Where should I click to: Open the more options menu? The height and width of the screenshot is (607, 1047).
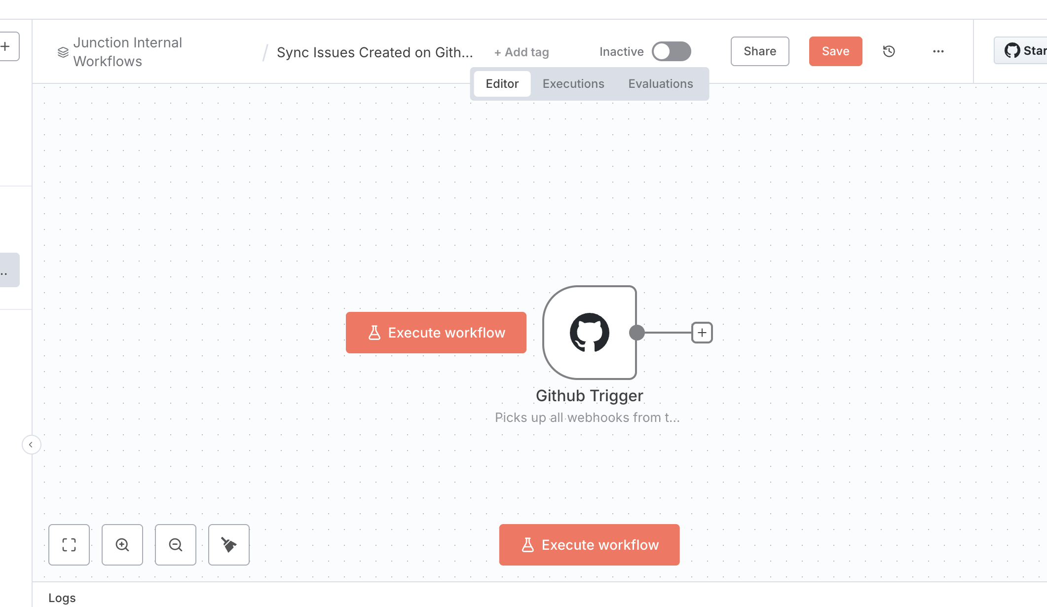coord(938,51)
